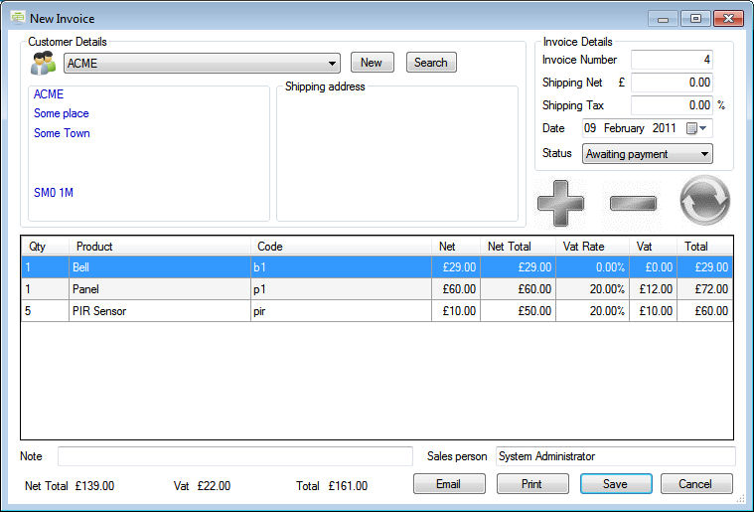
Task: Click the Search customer button
Action: click(430, 63)
